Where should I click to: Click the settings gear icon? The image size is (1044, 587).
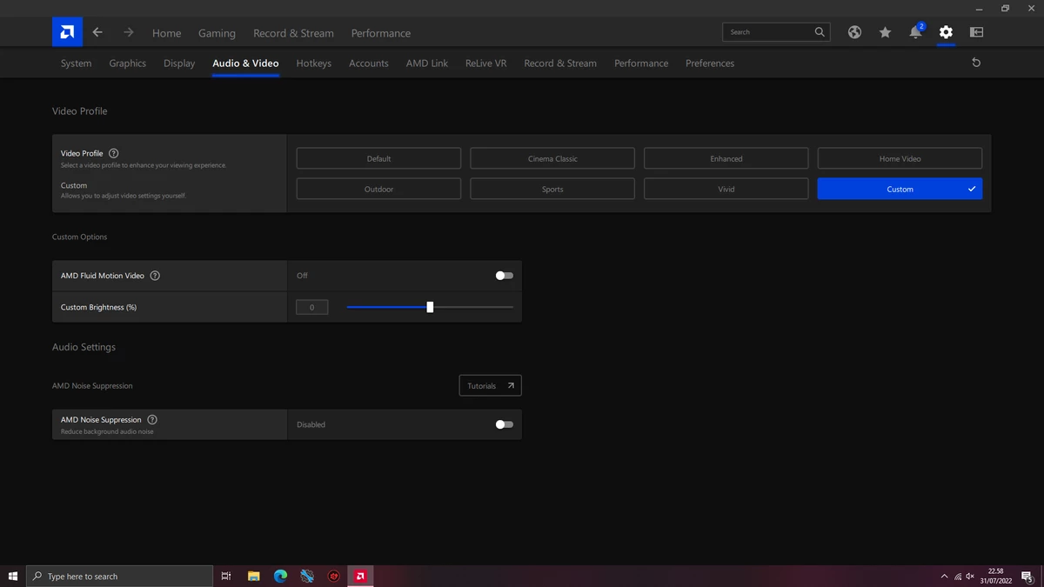[946, 32]
